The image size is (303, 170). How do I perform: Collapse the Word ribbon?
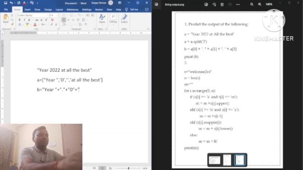pos(148,29)
